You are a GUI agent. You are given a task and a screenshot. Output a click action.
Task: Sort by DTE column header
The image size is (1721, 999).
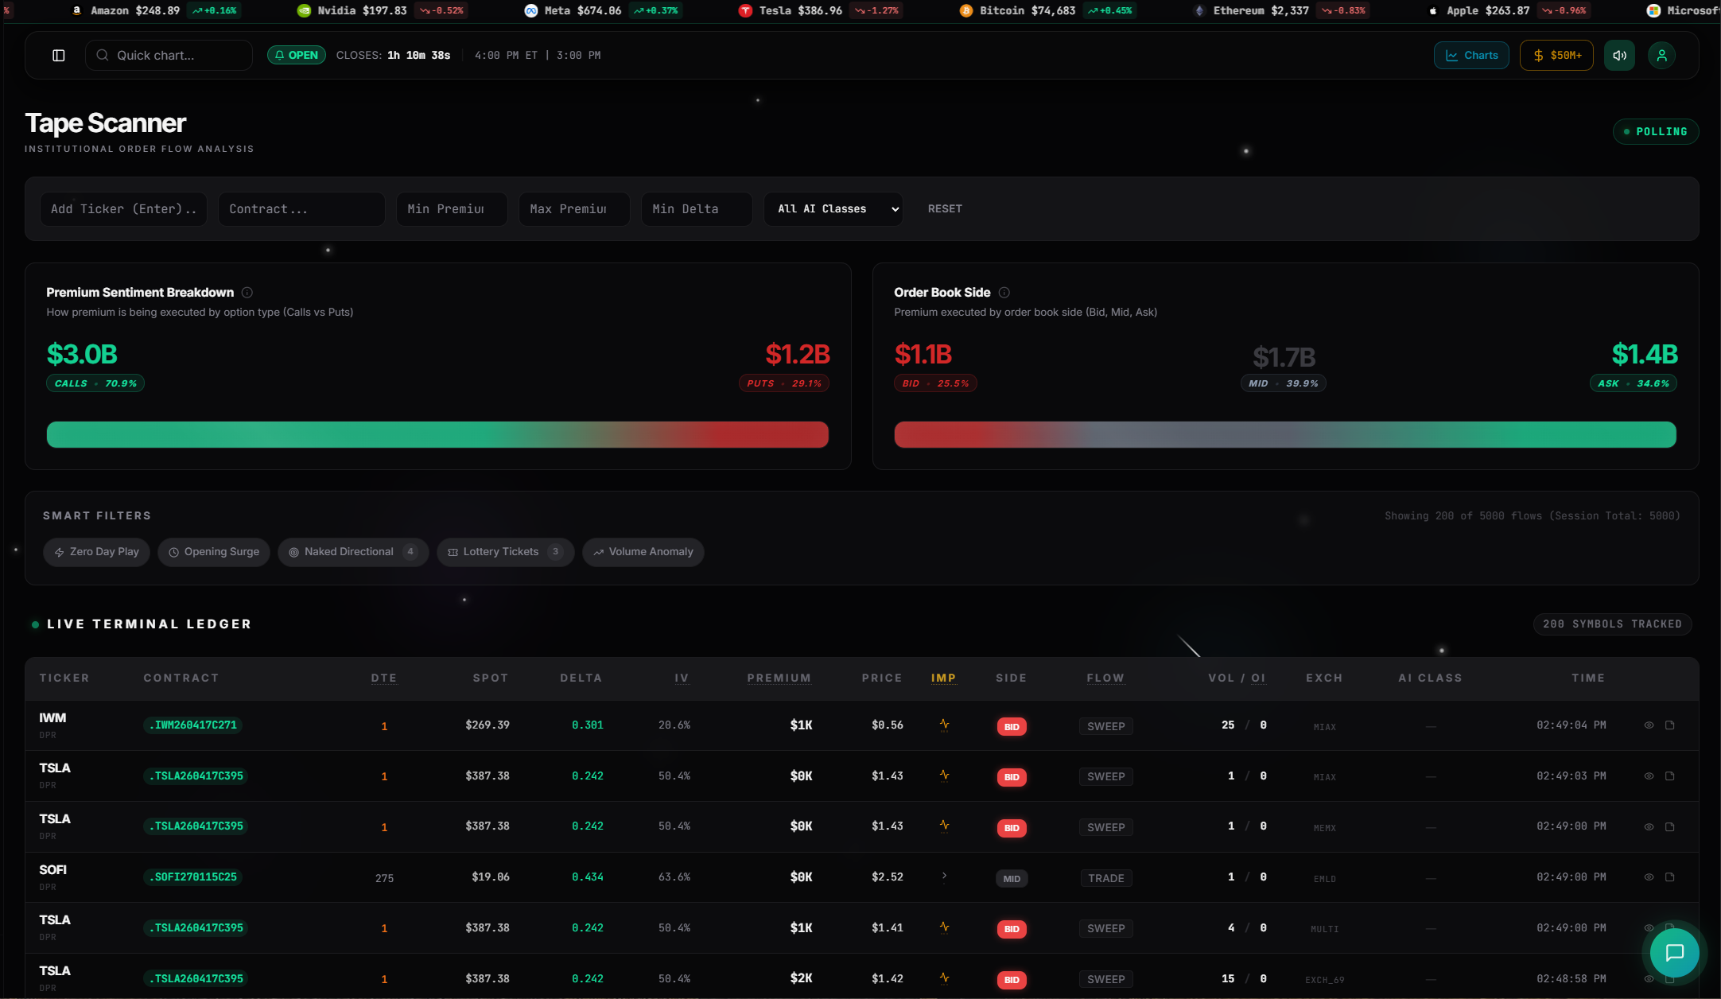(x=383, y=678)
